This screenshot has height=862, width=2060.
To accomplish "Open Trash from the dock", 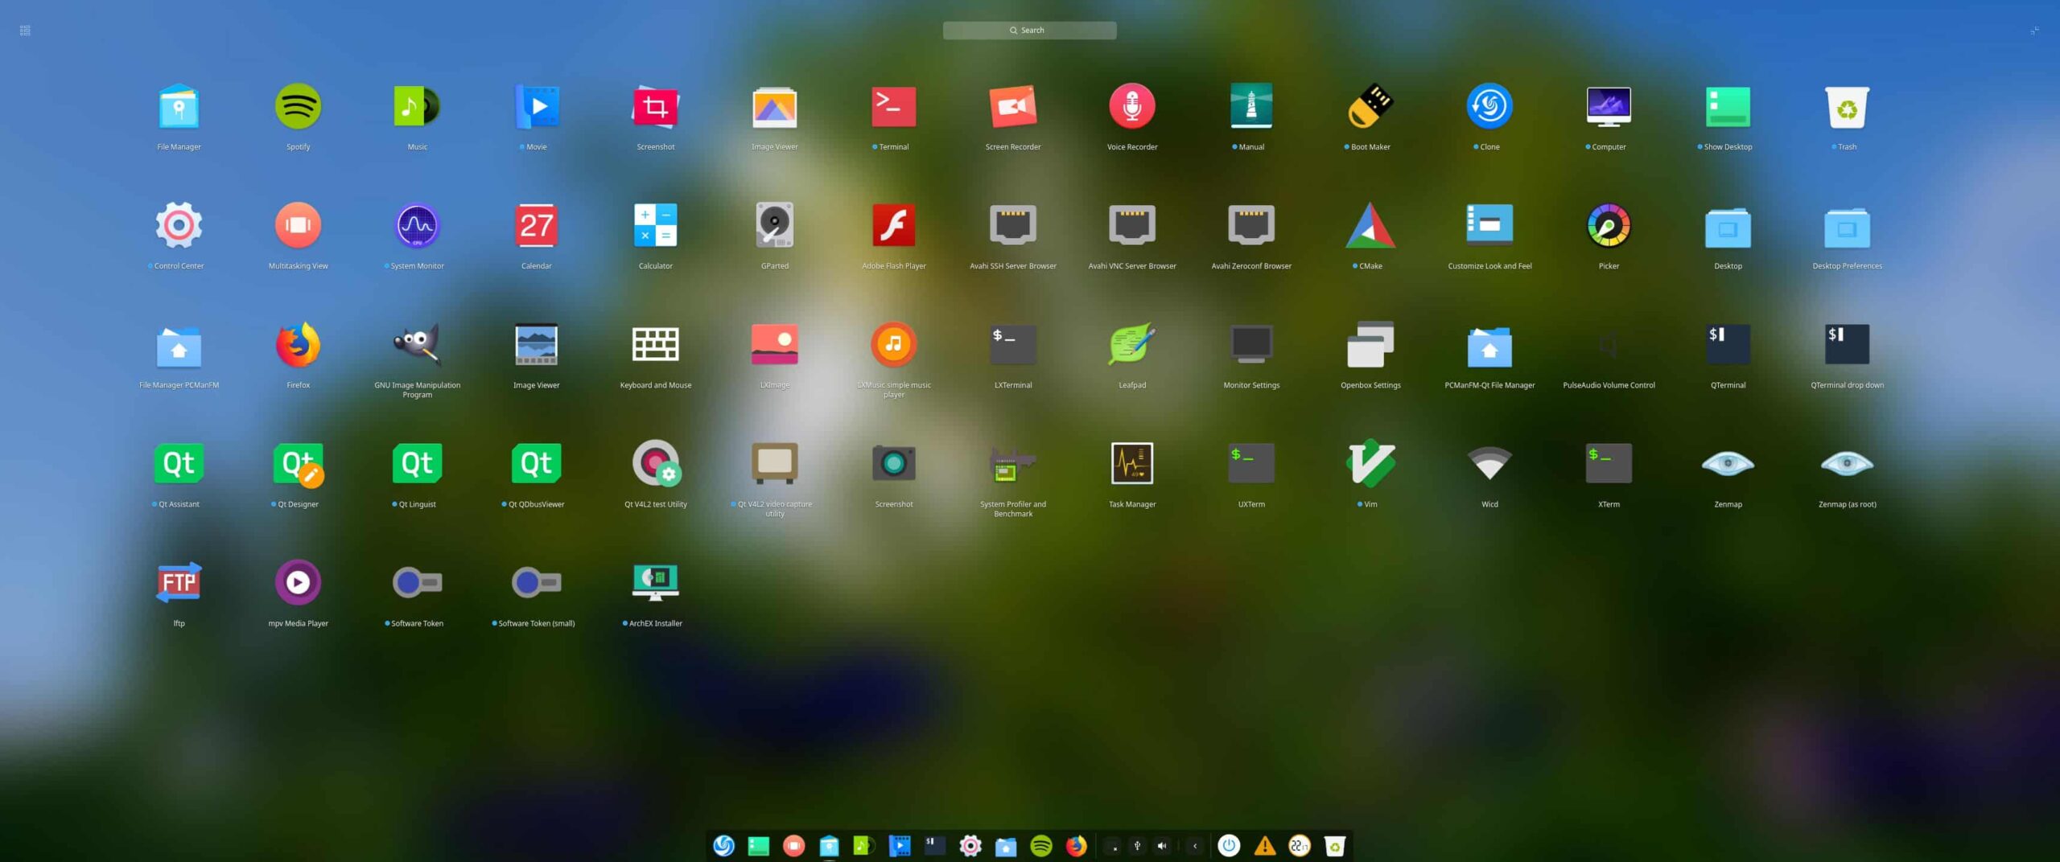I will click(x=1335, y=846).
